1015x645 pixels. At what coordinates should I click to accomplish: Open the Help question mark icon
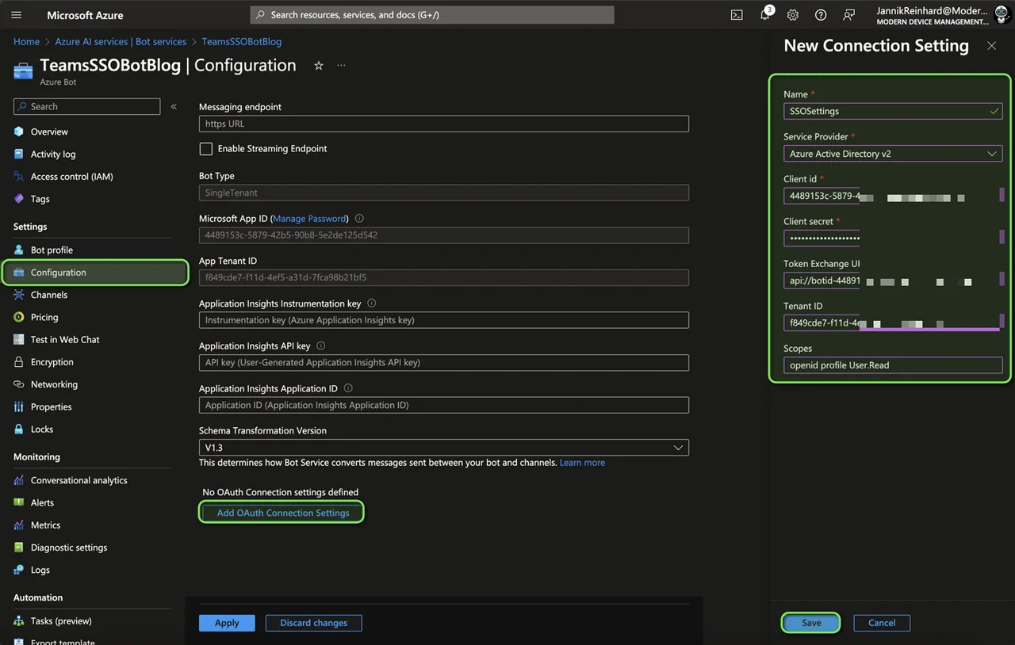[821, 15]
